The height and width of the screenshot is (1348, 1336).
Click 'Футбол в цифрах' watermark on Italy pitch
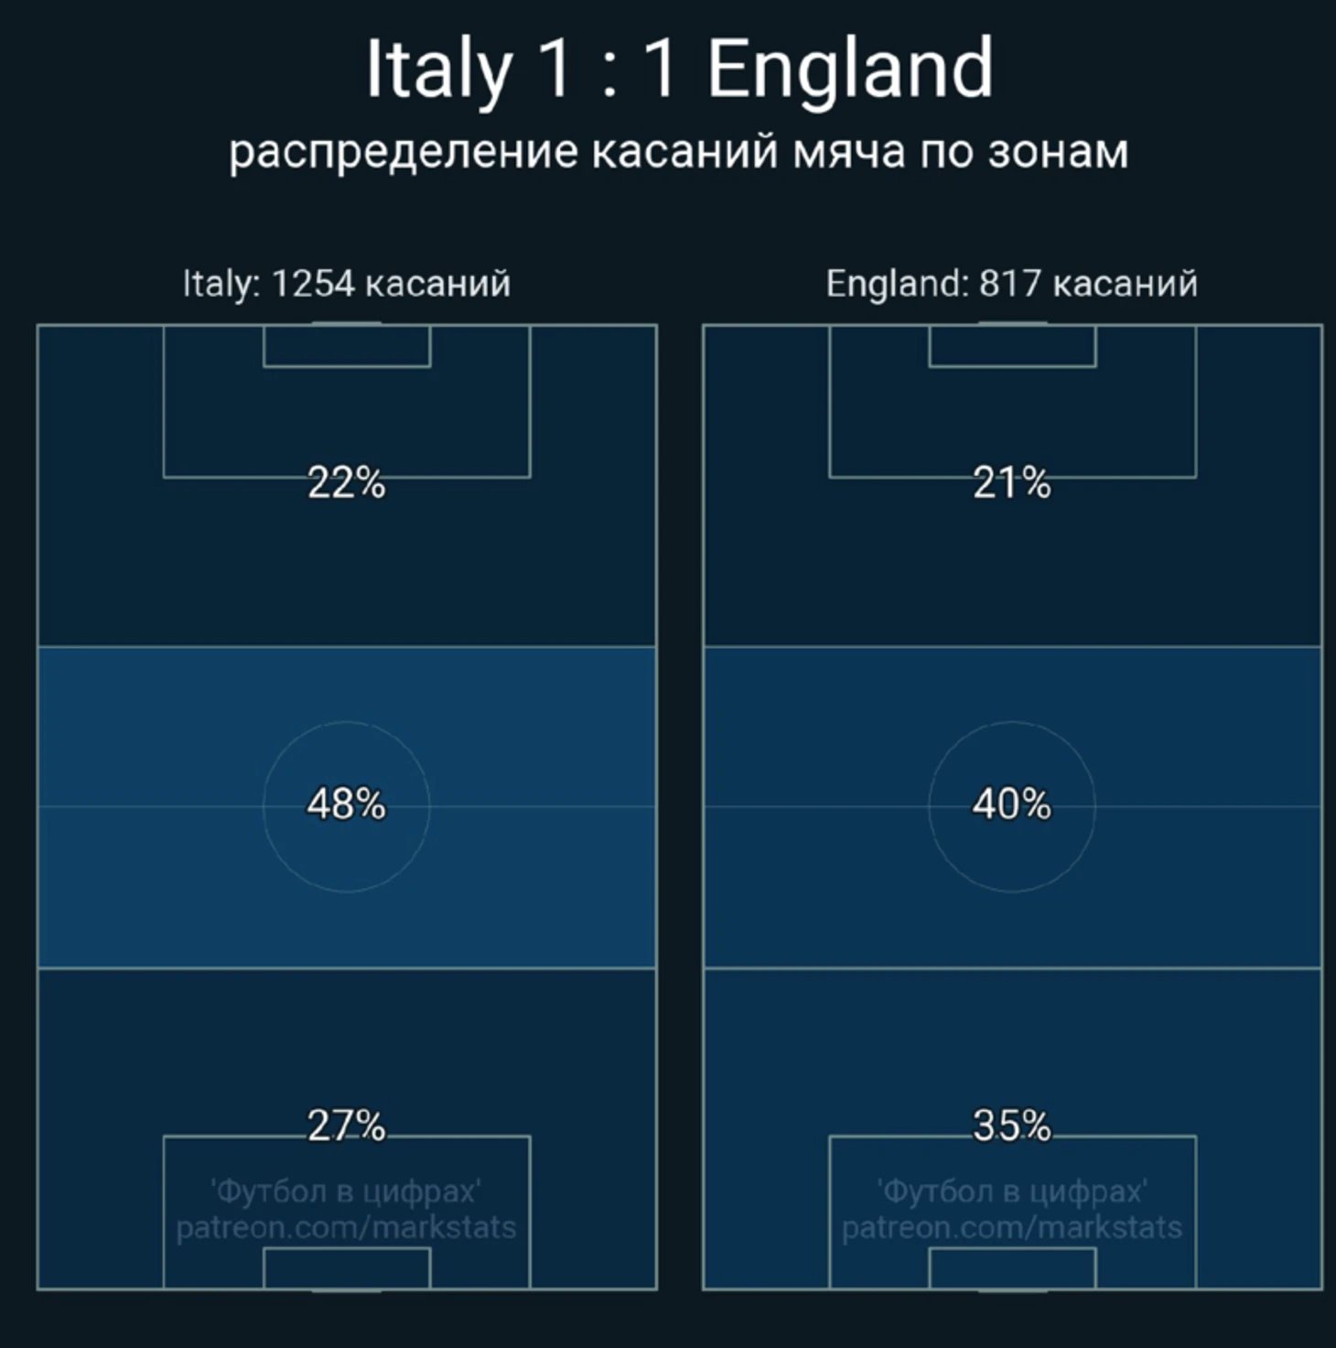click(347, 1192)
